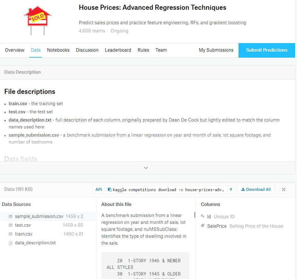Expand the Data Description section chevron
The width and height of the screenshot is (297, 279).
(x=146, y=168)
